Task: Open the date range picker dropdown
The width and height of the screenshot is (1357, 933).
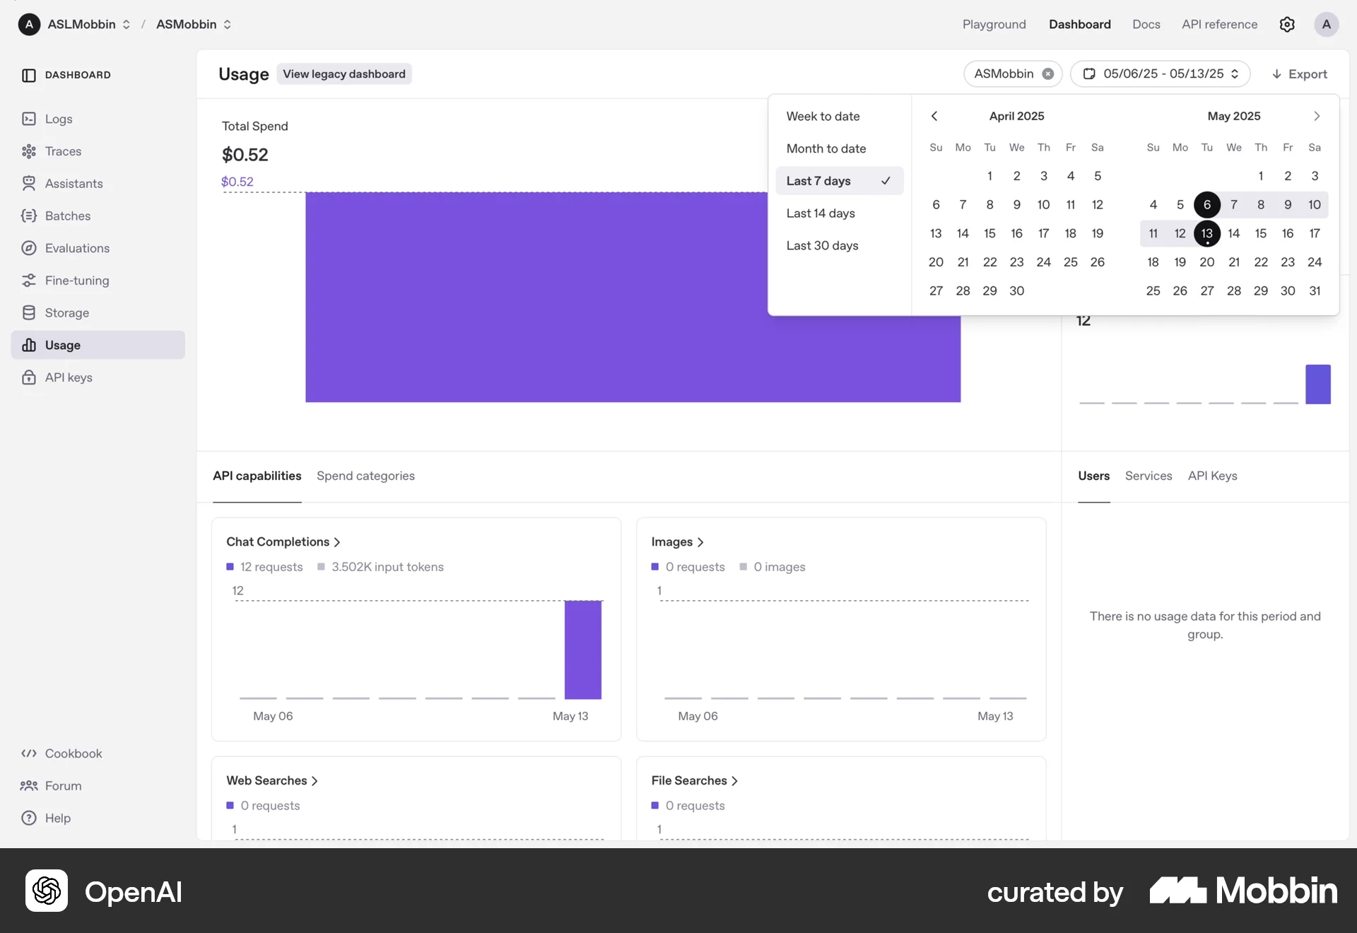Action: coord(1161,74)
